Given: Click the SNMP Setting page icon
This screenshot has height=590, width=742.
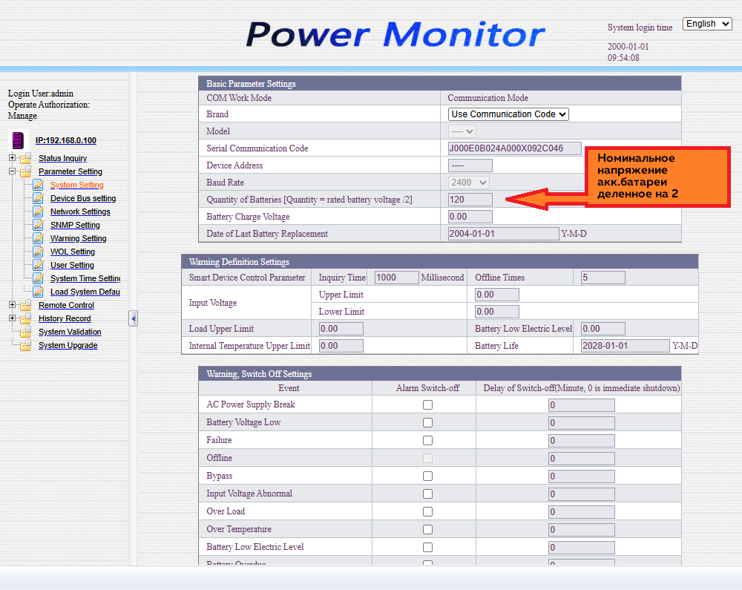Looking at the screenshot, I should [38, 225].
